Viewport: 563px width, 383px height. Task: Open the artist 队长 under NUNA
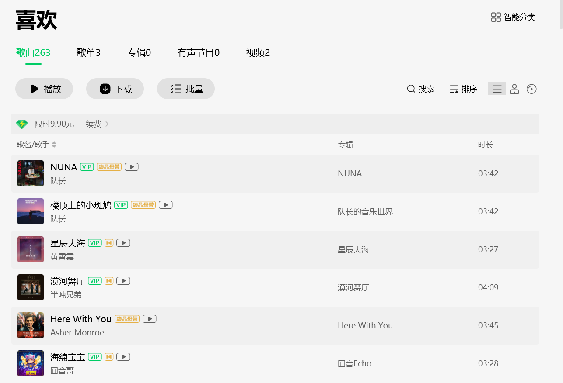(x=58, y=181)
